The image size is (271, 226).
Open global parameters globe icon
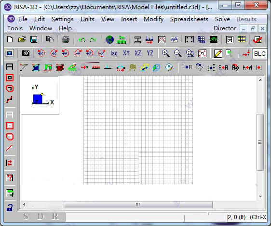click(109, 39)
